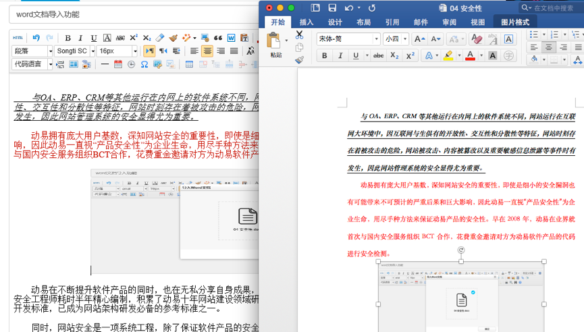Screen dimensions: 584x332
Task: Open the 图片格式 ribbon tab
Action: tap(515, 22)
